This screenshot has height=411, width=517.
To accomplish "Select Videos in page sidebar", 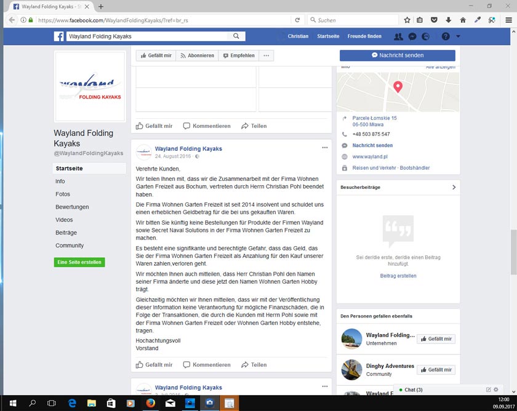I will pos(64,220).
